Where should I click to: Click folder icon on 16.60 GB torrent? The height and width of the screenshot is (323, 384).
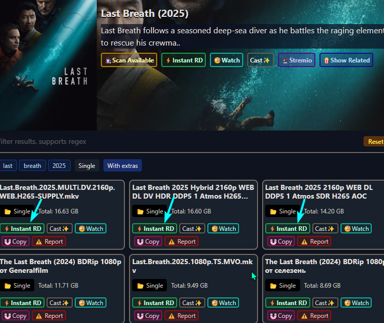140,211
